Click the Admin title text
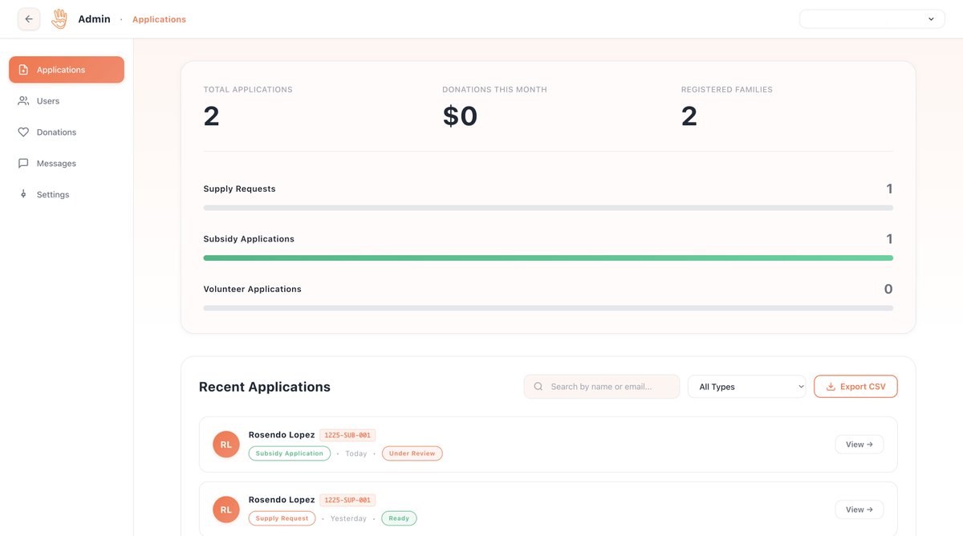 pyautogui.click(x=94, y=19)
